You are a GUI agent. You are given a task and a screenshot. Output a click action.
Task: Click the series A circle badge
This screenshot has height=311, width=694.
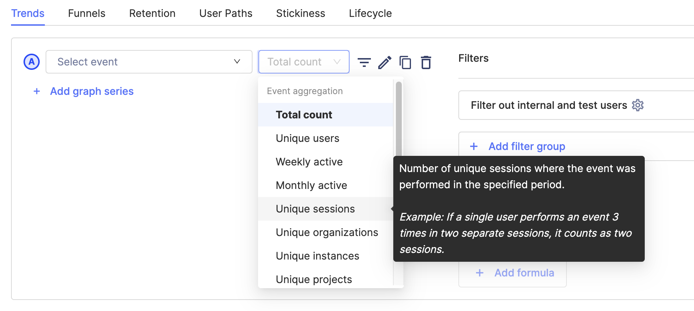tap(32, 62)
